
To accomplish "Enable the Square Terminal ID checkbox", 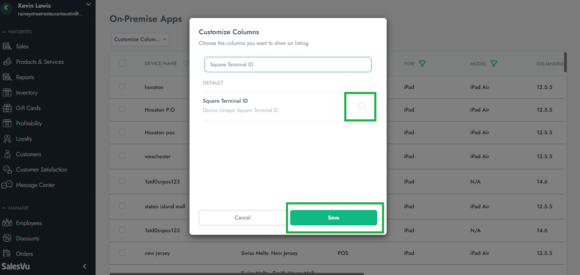I will [362, 106].
